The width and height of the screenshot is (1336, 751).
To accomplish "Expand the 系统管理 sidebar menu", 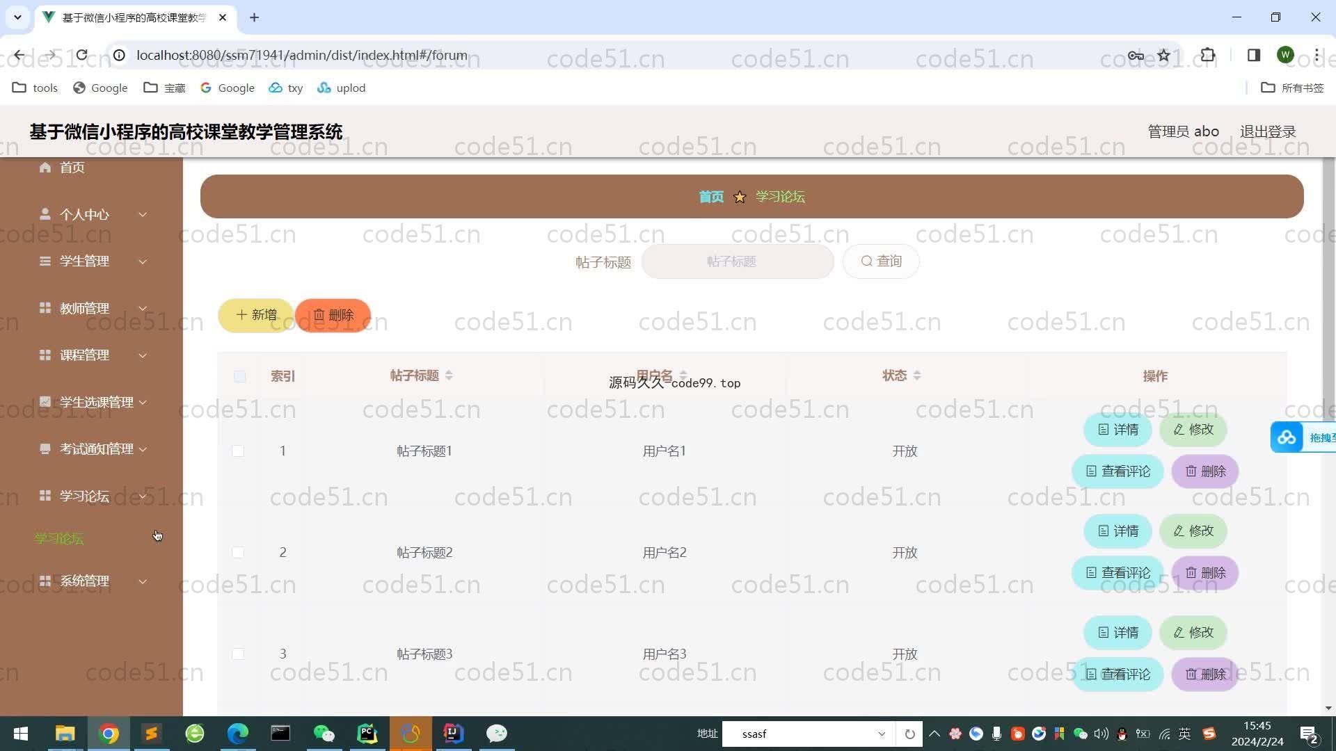I will (92, 581).
